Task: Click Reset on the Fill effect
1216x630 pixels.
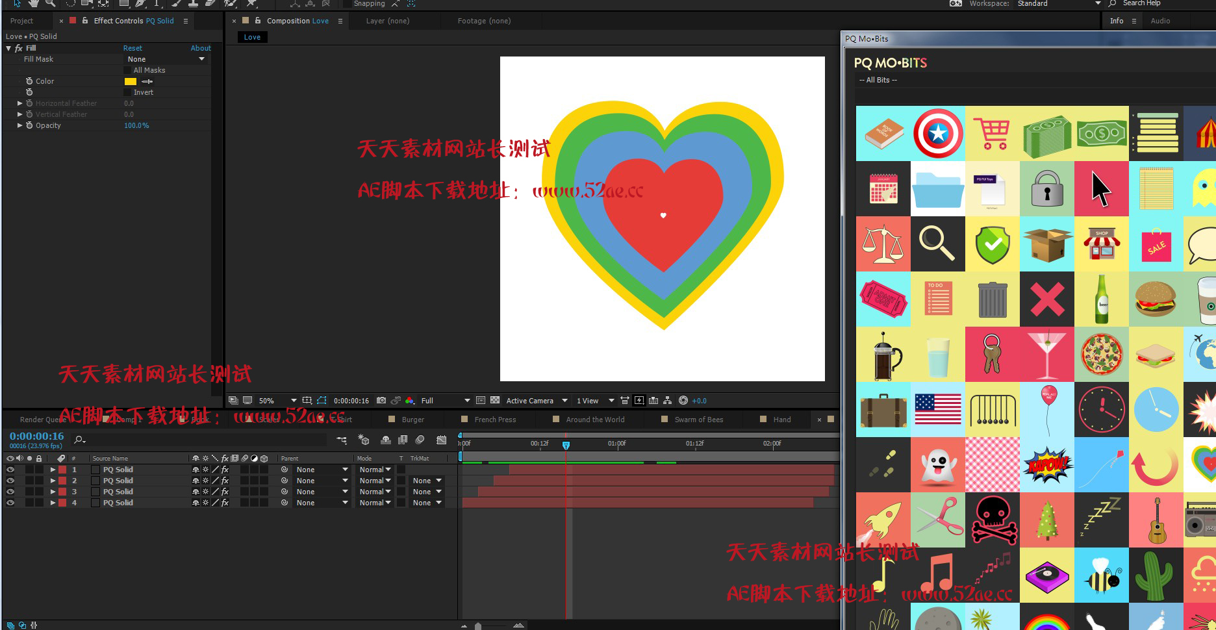Action: (x=133, y=48)
